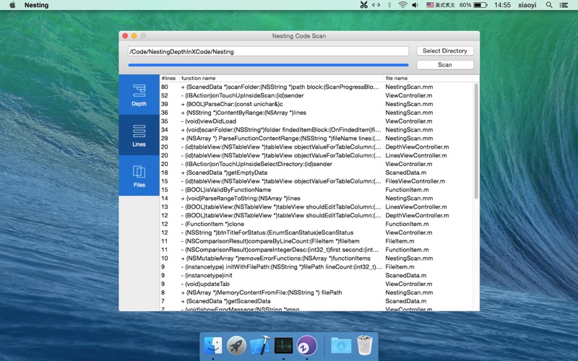578x361 pixels.
Task: Open Launchpad rocket in the Dock
Action: (x=236, y=346)
